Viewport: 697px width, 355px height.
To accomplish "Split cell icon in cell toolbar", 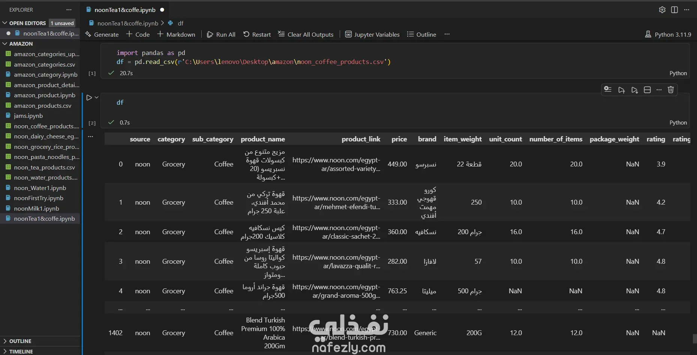I will click(647, 90).
